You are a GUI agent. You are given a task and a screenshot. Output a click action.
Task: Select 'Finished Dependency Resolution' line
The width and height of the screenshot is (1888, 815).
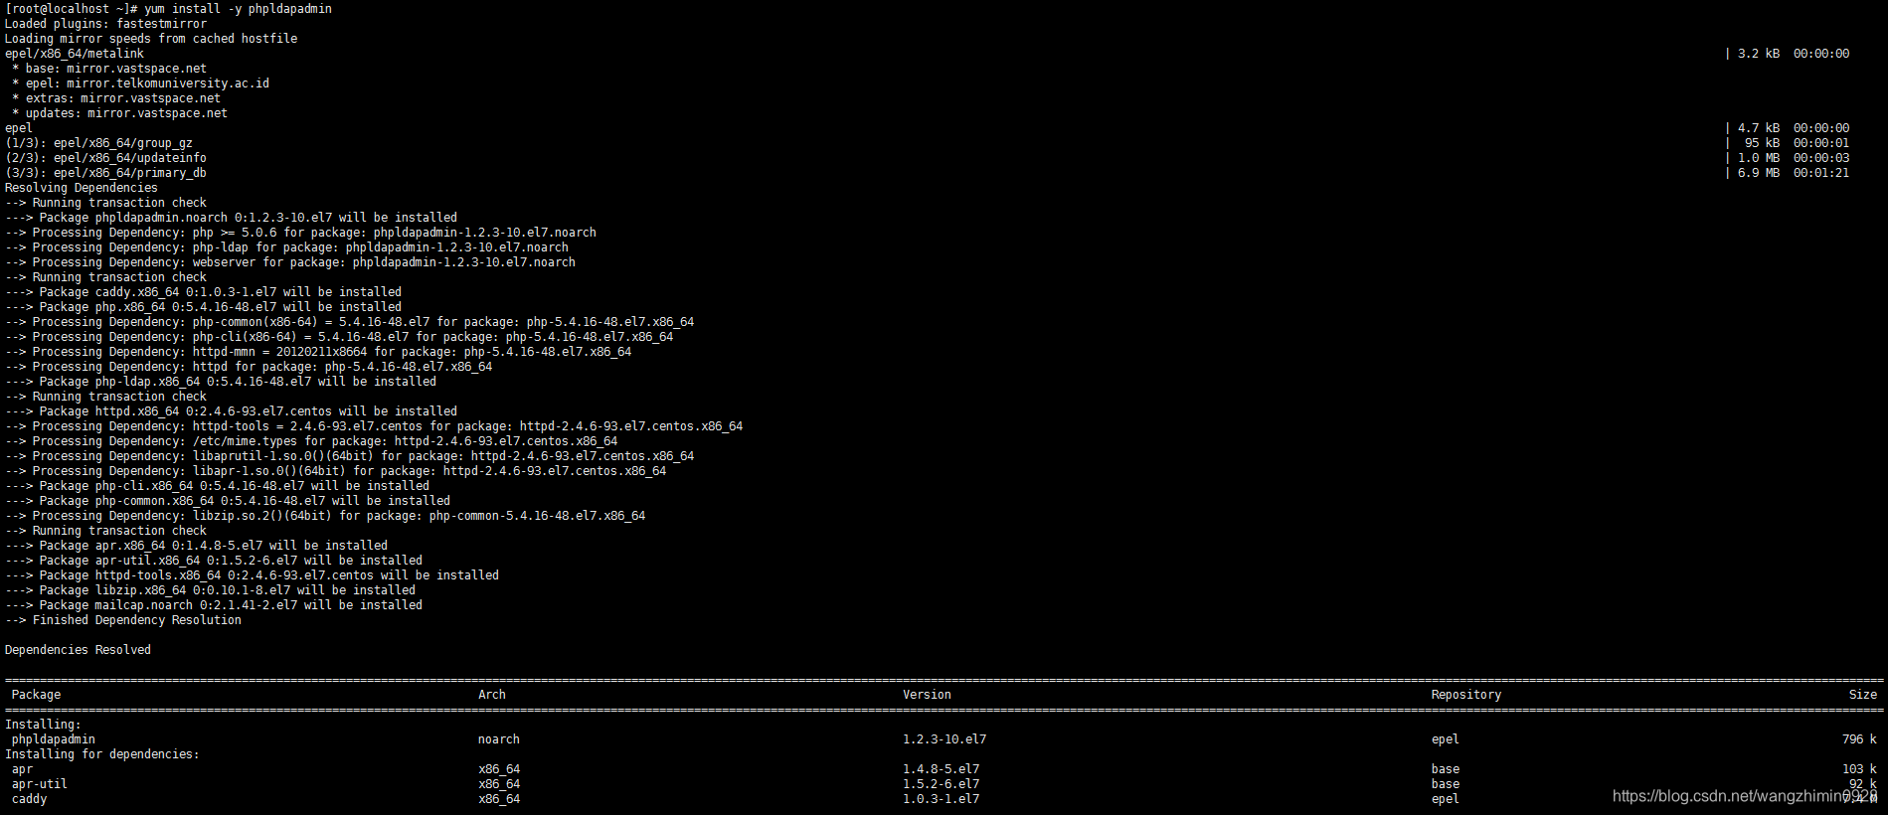point(123,620)
